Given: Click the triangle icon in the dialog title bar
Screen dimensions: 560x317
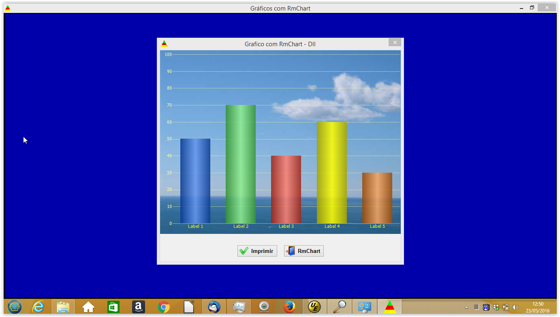Looking at the screenshot, I should pyautogui.click(x=164, y=43).
